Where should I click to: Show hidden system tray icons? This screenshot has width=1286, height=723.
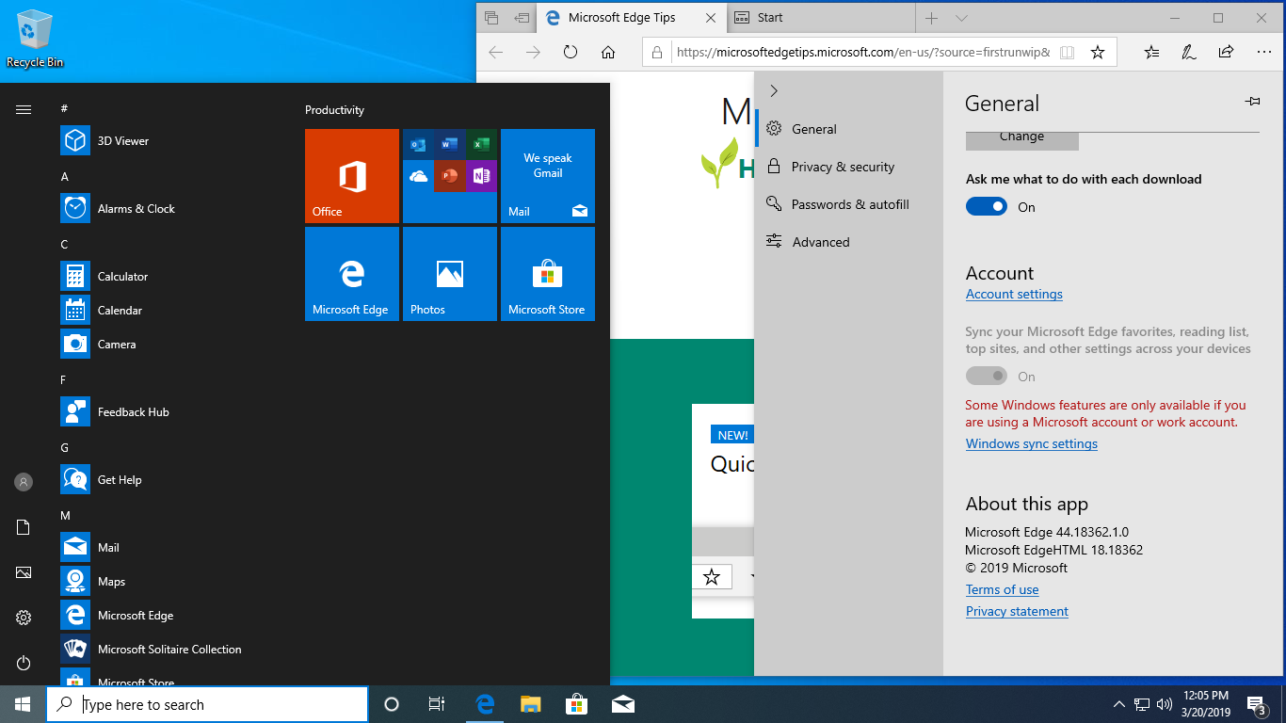coord(1119,704)
